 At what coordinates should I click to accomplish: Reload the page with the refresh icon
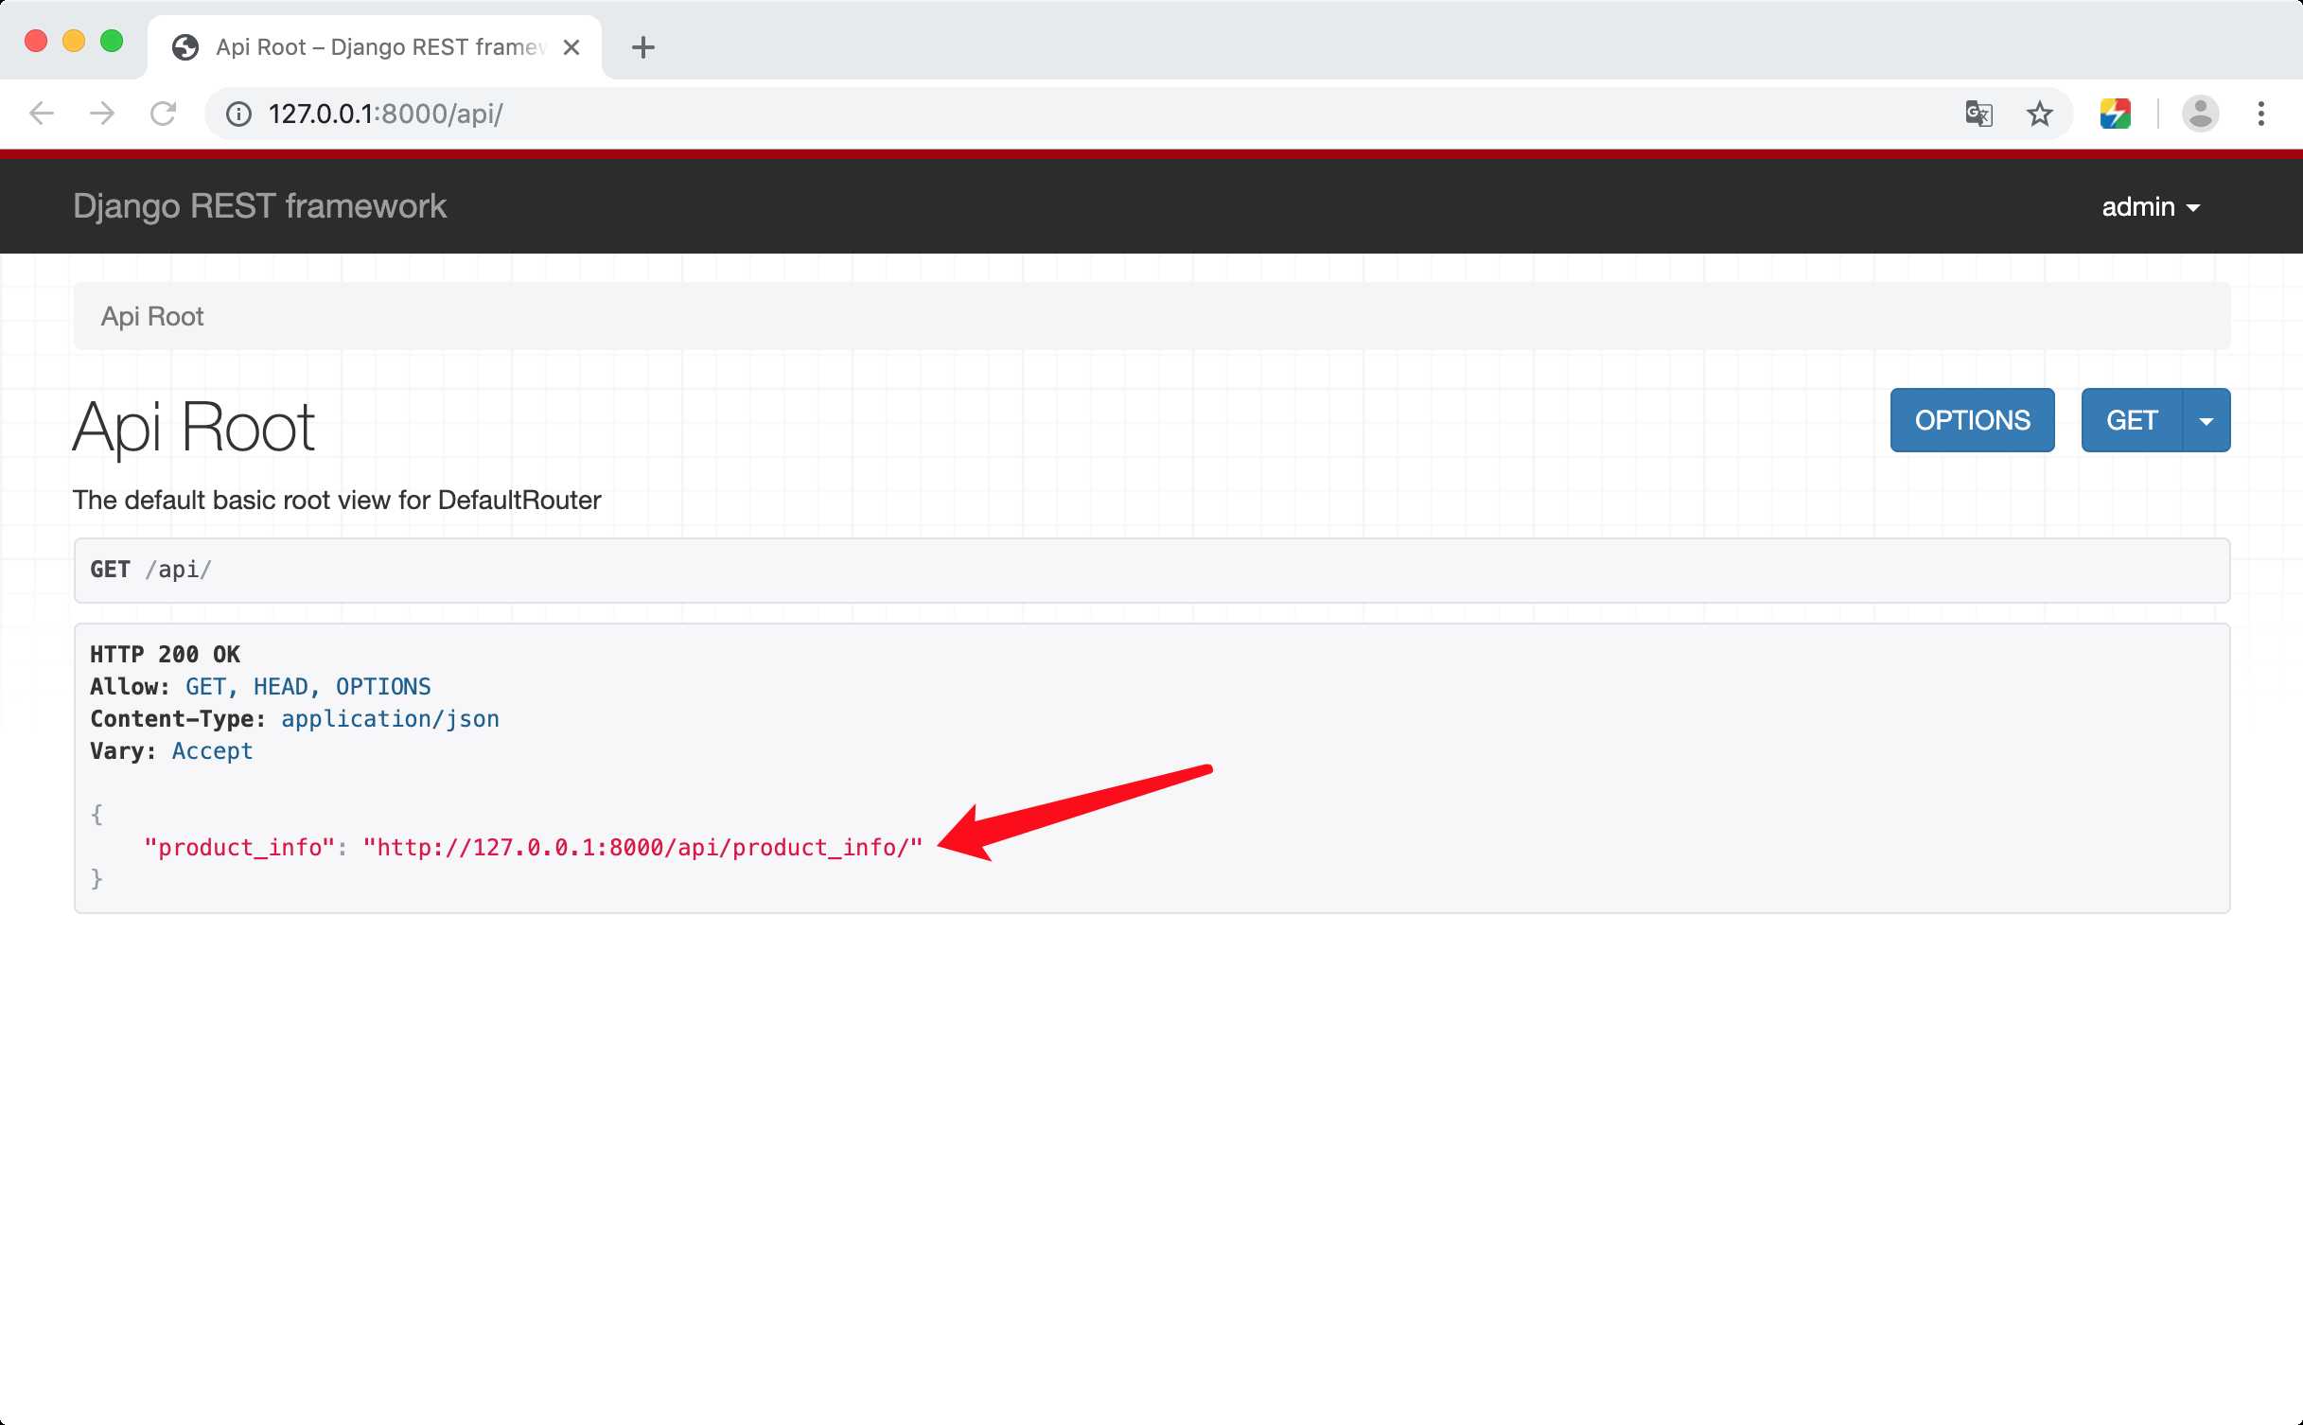(163, 114)
